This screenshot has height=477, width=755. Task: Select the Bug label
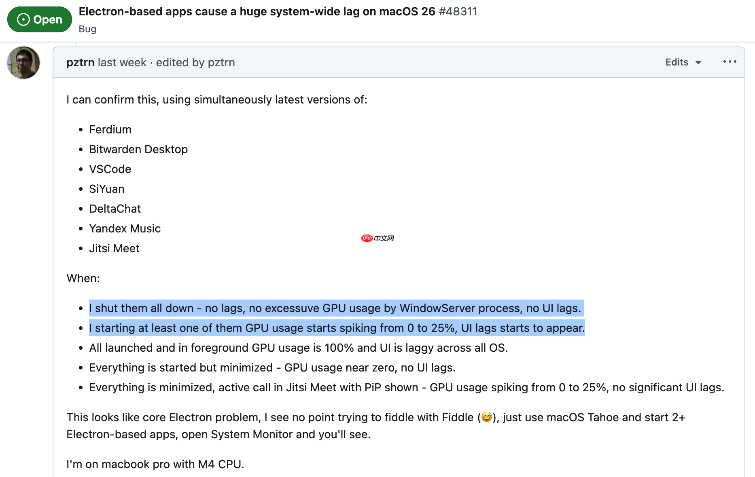coord(87,29)
